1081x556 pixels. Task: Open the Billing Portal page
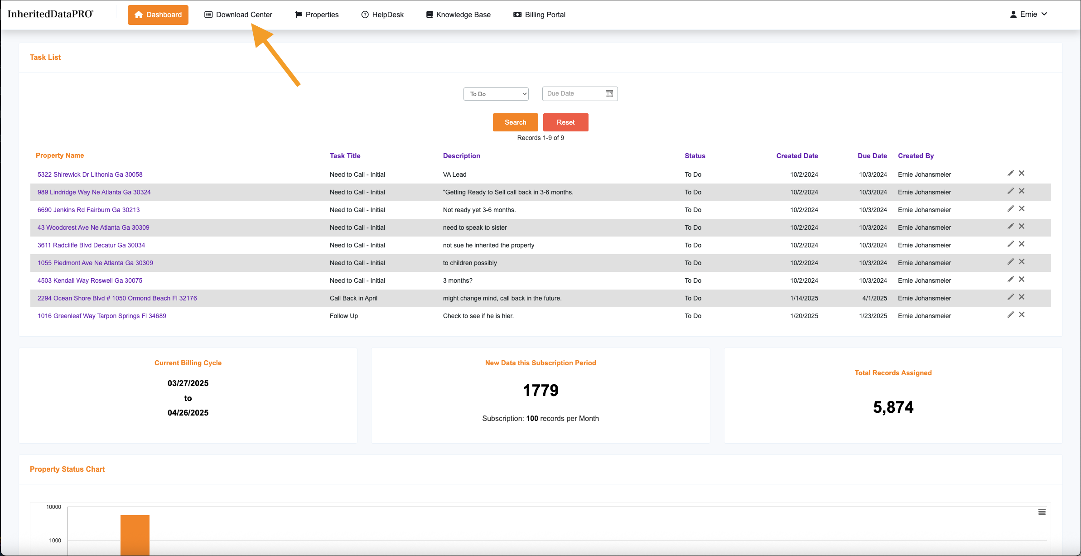coord(539,15)
